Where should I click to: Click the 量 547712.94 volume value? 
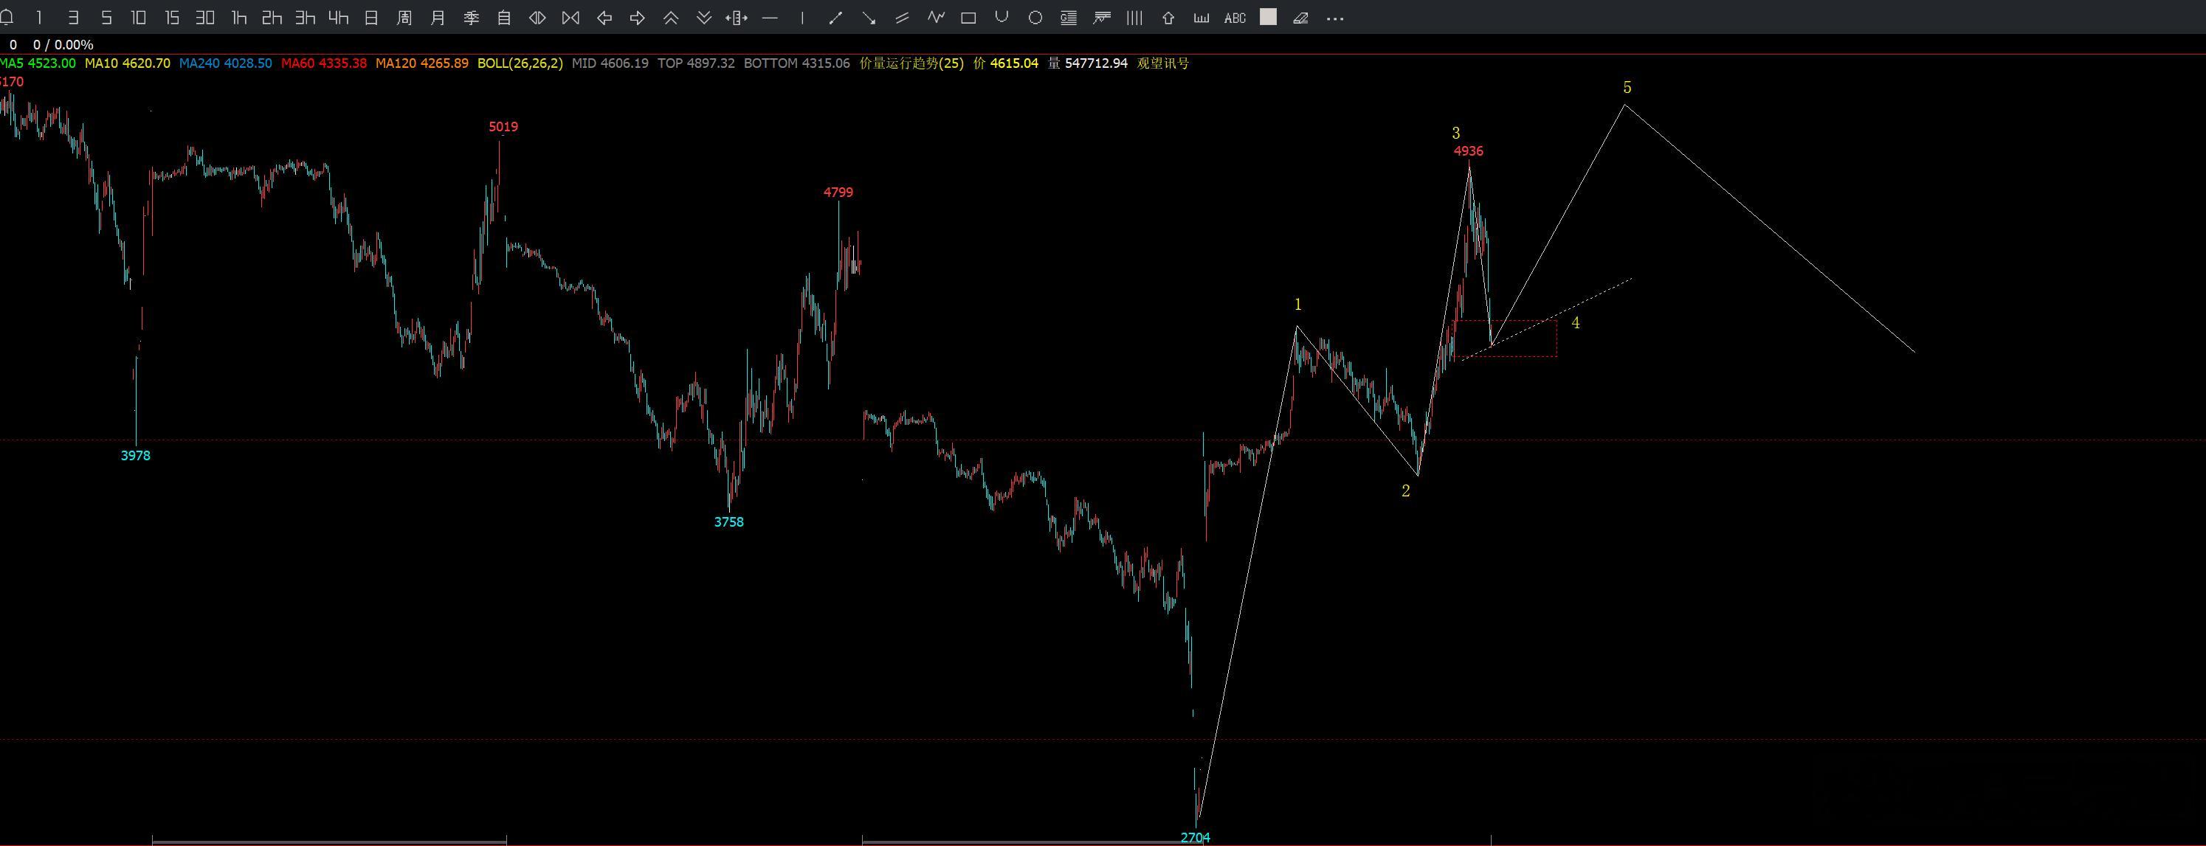[1088, 63]
